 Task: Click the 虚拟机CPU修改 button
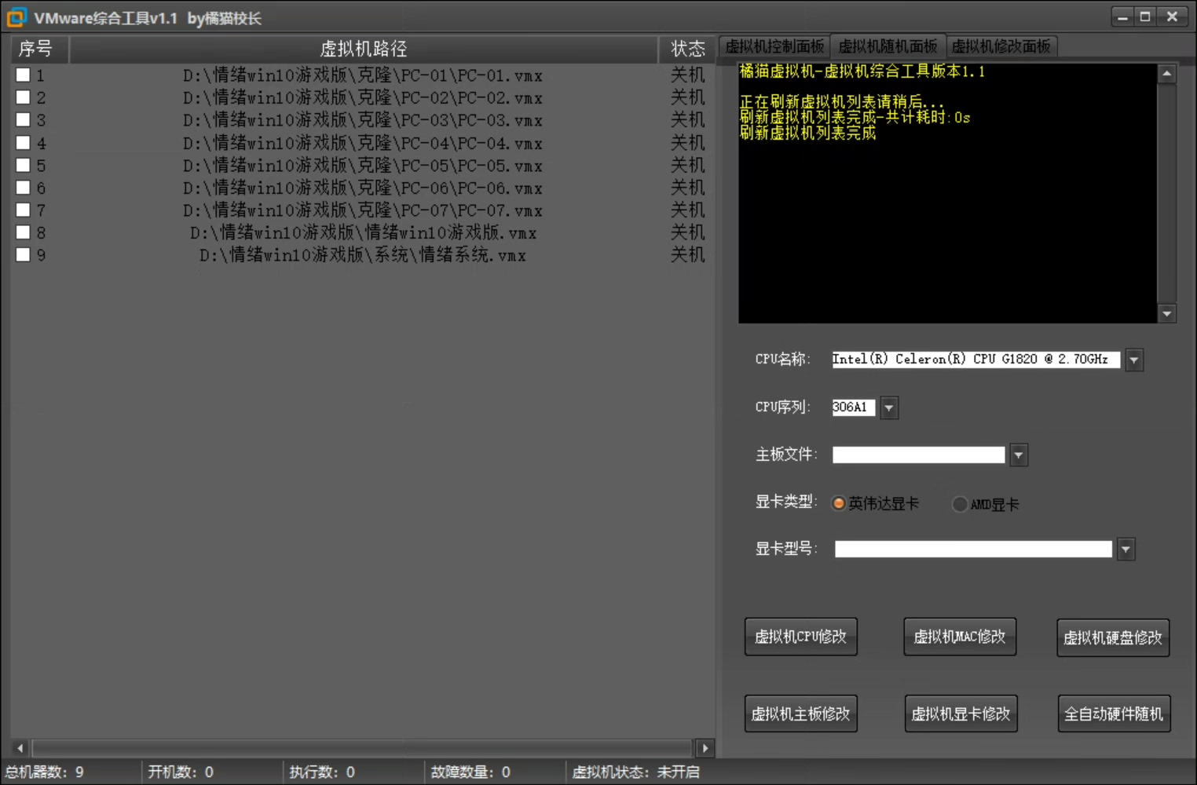(800, 637)
